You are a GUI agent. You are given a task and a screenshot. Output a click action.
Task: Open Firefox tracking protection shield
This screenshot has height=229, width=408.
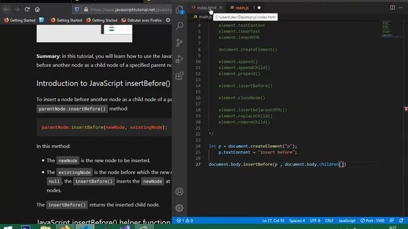click(x=76, y=10)
